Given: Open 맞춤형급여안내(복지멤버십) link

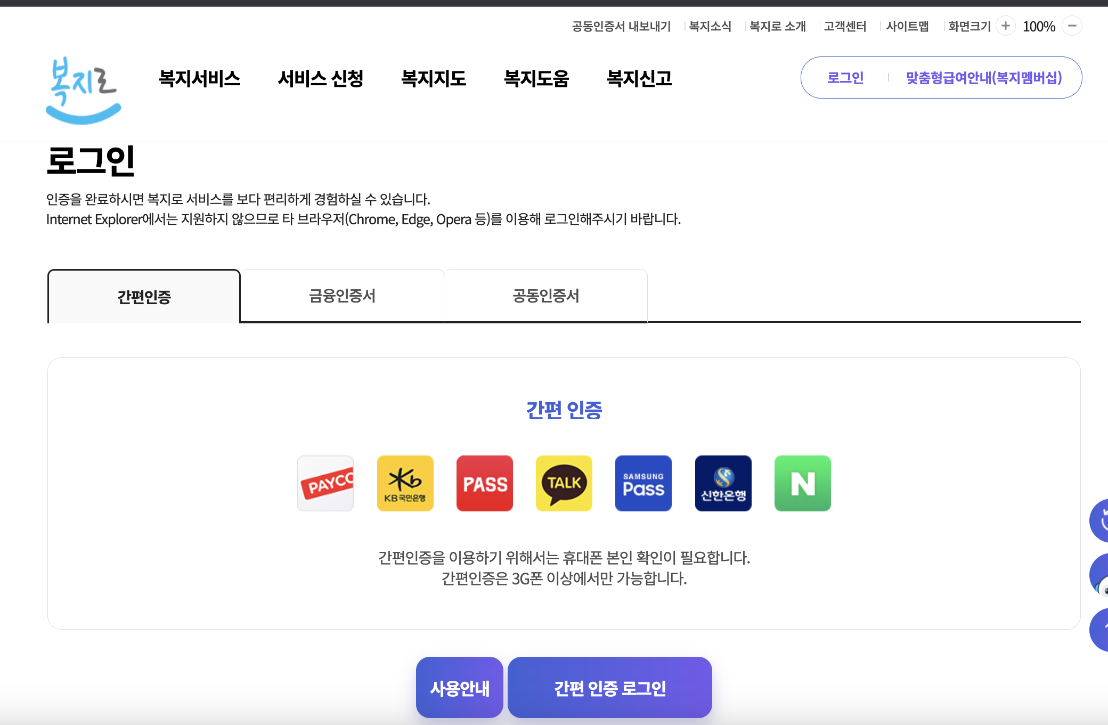Looking at the screenshot, I should coord(984,78).
